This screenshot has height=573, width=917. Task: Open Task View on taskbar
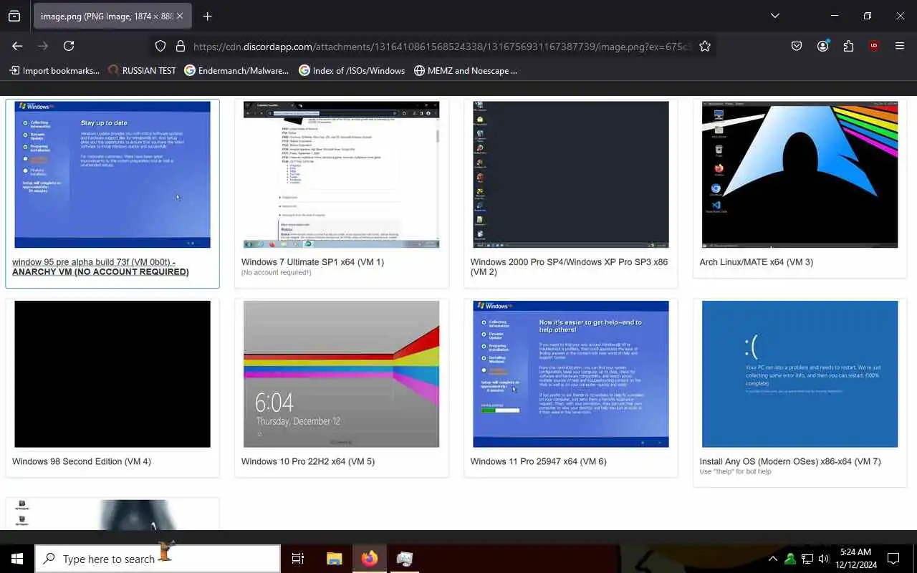point(298,559)
